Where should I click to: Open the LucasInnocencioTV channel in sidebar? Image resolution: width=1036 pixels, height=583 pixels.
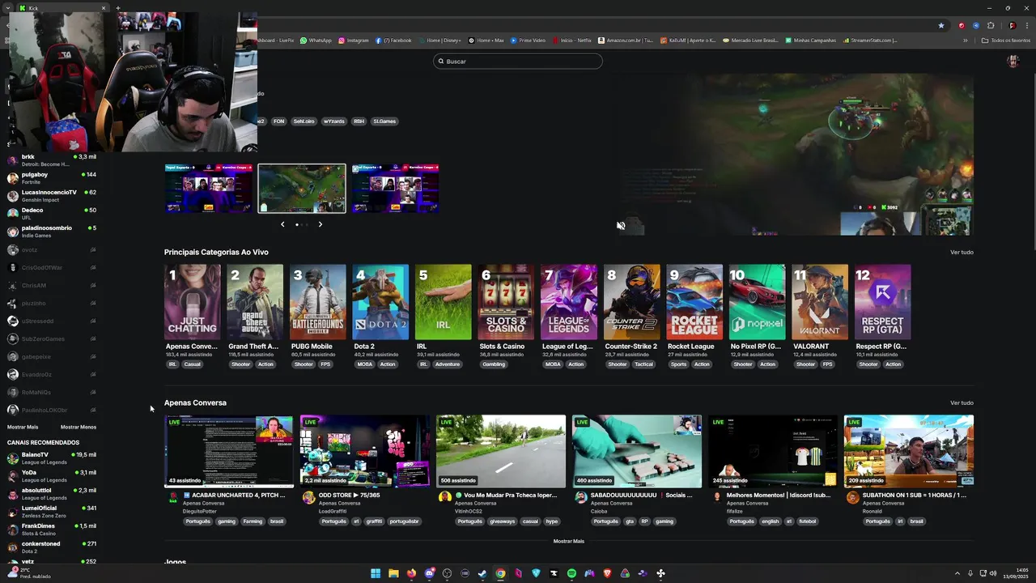tap(52, 196)
